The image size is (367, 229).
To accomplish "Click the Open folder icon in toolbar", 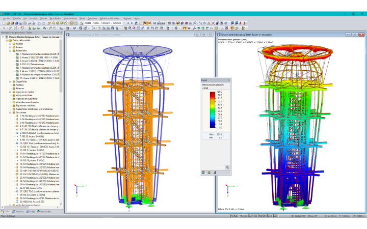I will (x=8, y=23).
